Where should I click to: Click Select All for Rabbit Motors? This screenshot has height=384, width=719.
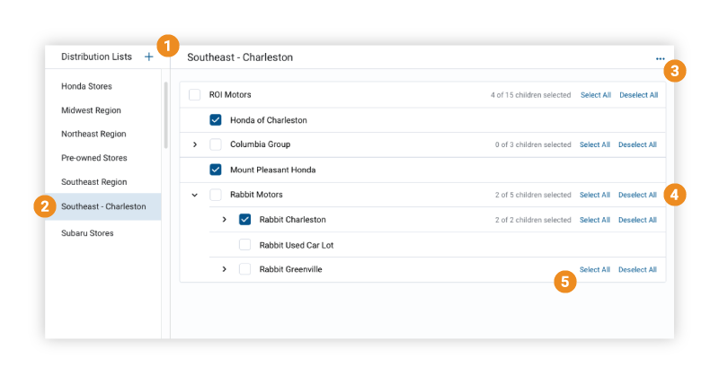tap(595, 195)
